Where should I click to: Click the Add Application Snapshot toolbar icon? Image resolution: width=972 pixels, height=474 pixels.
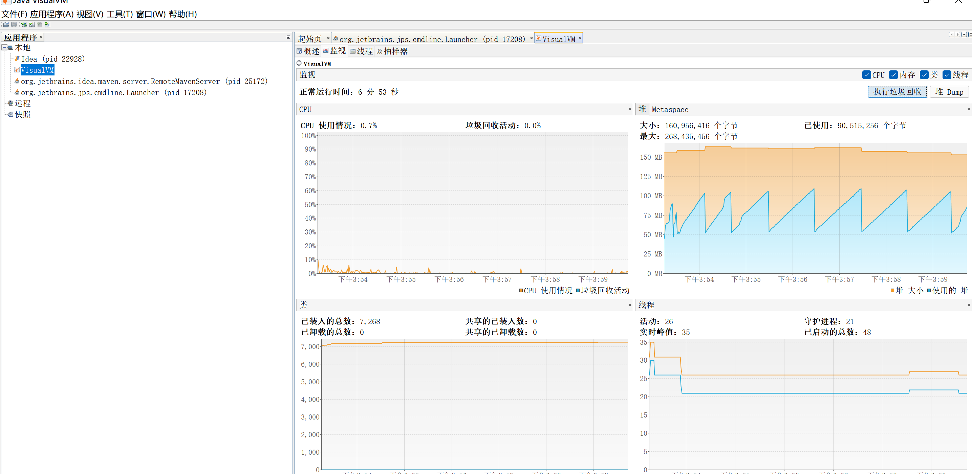tap(47, 24)
